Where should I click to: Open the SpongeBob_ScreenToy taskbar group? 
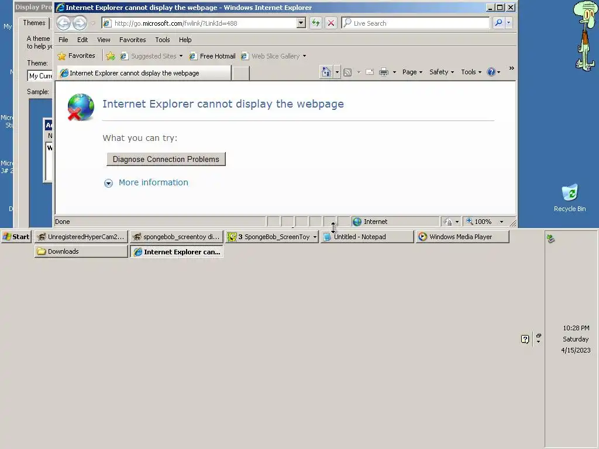(272, 237)
